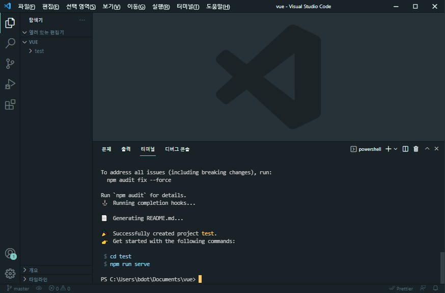Open the launch profile dropdown arrow

point(396,149)
